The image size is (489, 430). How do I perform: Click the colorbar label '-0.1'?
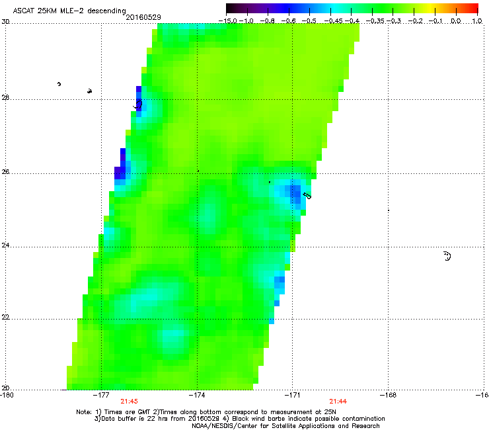435,21
